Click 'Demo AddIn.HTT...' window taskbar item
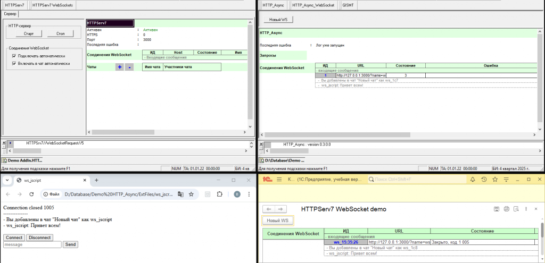This screenshot has width=545, height=263. [x=22, y=160]
